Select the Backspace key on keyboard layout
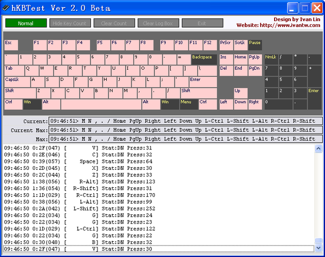 (204, 59)
